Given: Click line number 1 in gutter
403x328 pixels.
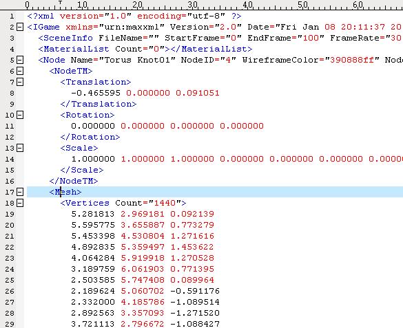Looking at the screenshot, I should (12, 17).
